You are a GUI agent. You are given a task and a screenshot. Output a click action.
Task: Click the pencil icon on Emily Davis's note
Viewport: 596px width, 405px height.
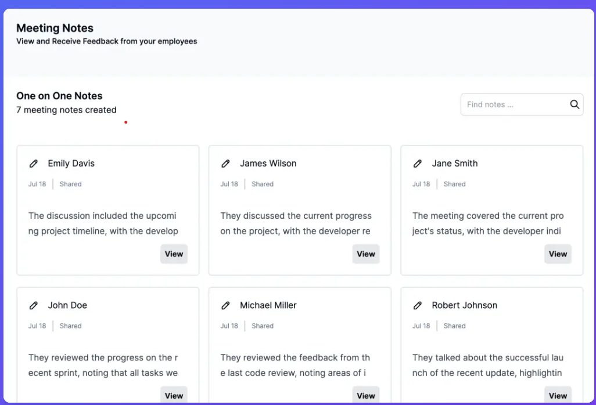[x=34, y=163]
